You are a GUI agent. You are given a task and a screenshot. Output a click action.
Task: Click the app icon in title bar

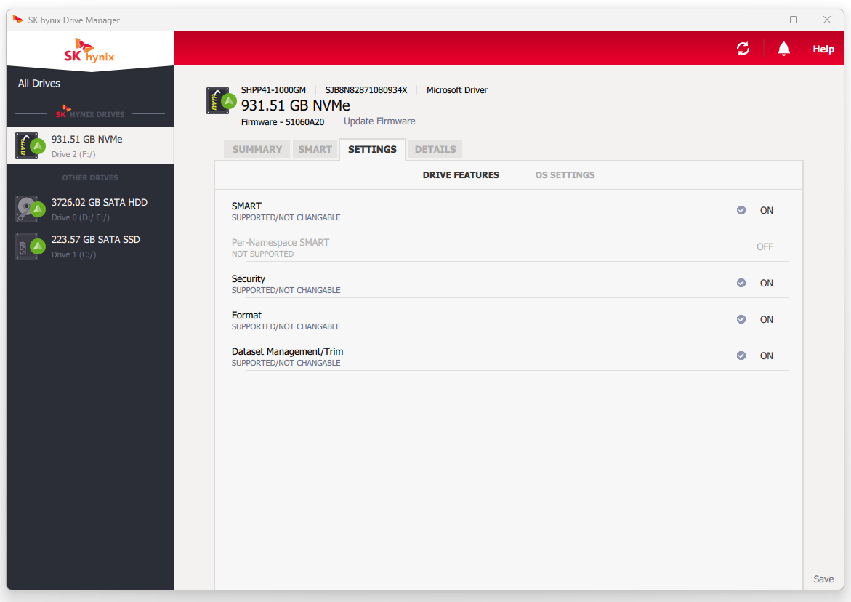point(18,20)
